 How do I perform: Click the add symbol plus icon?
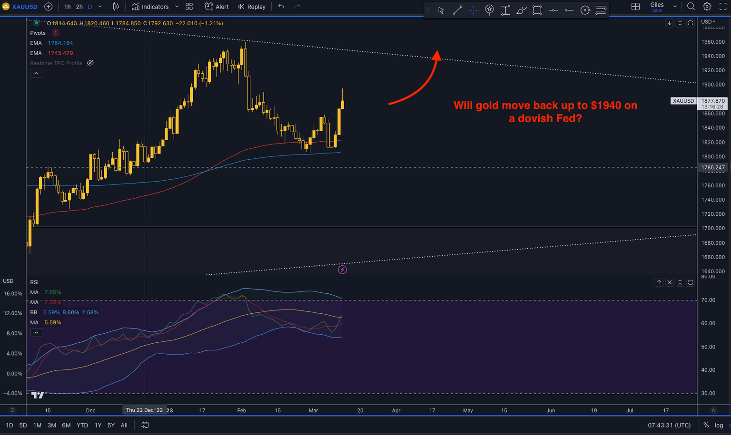click(49, 7)
